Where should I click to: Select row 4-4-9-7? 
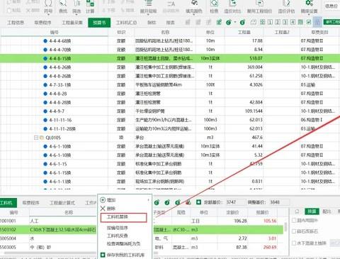[x=170, y=111]
